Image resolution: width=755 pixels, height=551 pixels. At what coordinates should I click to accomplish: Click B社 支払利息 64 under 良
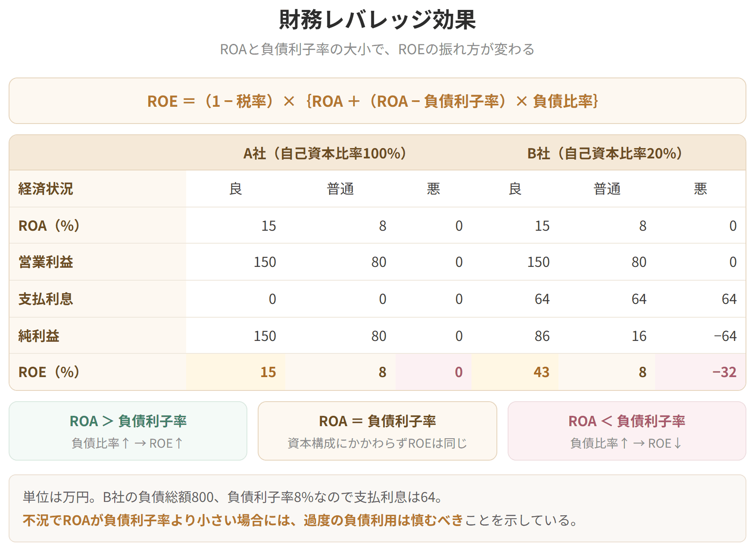(542, 299)
